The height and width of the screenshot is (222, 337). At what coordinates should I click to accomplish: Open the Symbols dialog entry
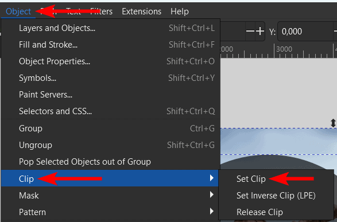[x=111, y=78]
